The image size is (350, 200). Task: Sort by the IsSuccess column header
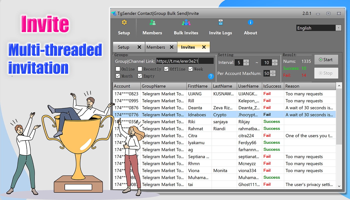[x=273, y=86]
